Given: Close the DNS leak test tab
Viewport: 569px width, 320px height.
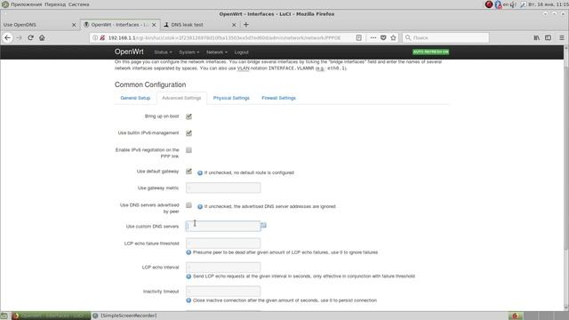Looking at the screenshot, I should coord(234,25).
